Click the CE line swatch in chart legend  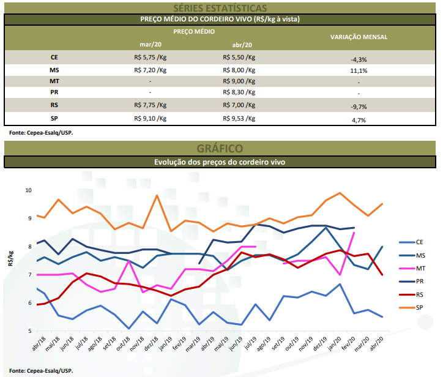(406, 242)
